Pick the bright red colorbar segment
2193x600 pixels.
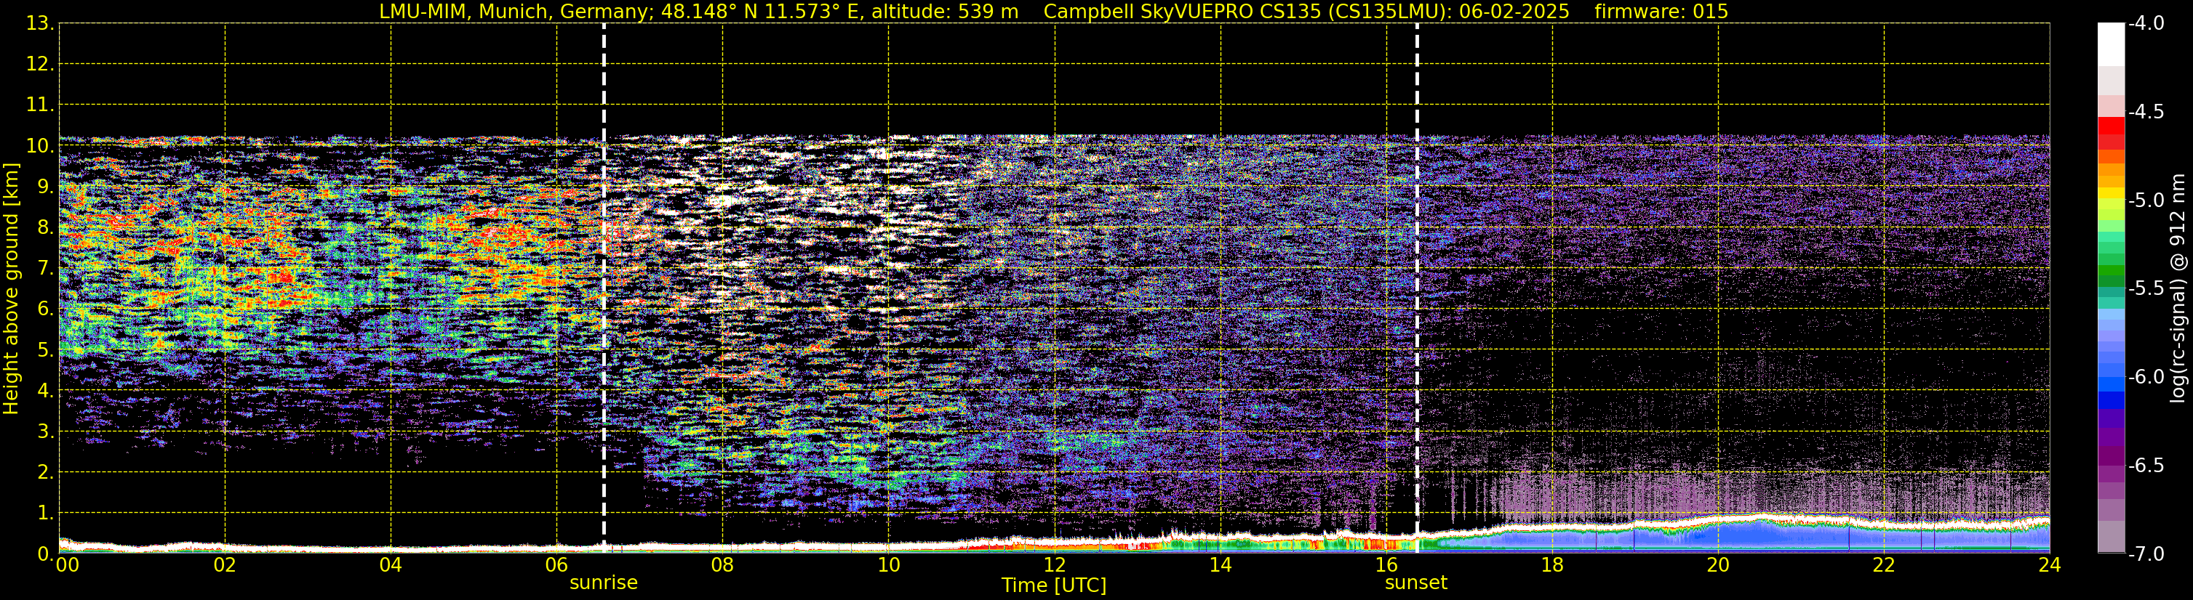tap(2112, 124)
